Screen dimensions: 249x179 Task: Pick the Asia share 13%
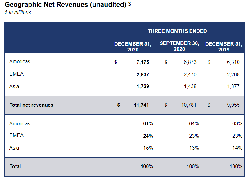point(194,148)
